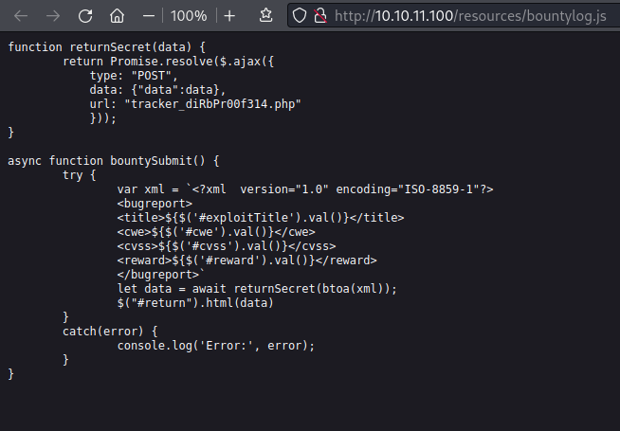View insecure connection padlock info

(x=319, y=16)
